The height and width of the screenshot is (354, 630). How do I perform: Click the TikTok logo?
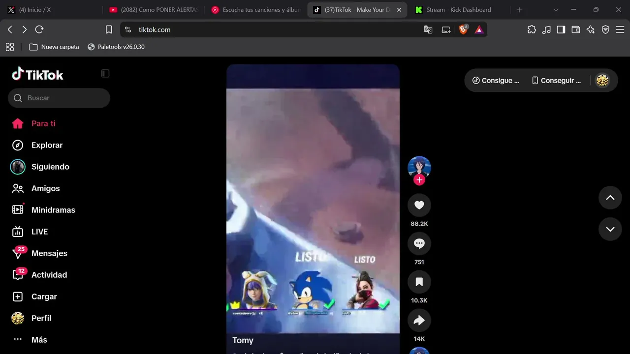click(37, 74)
